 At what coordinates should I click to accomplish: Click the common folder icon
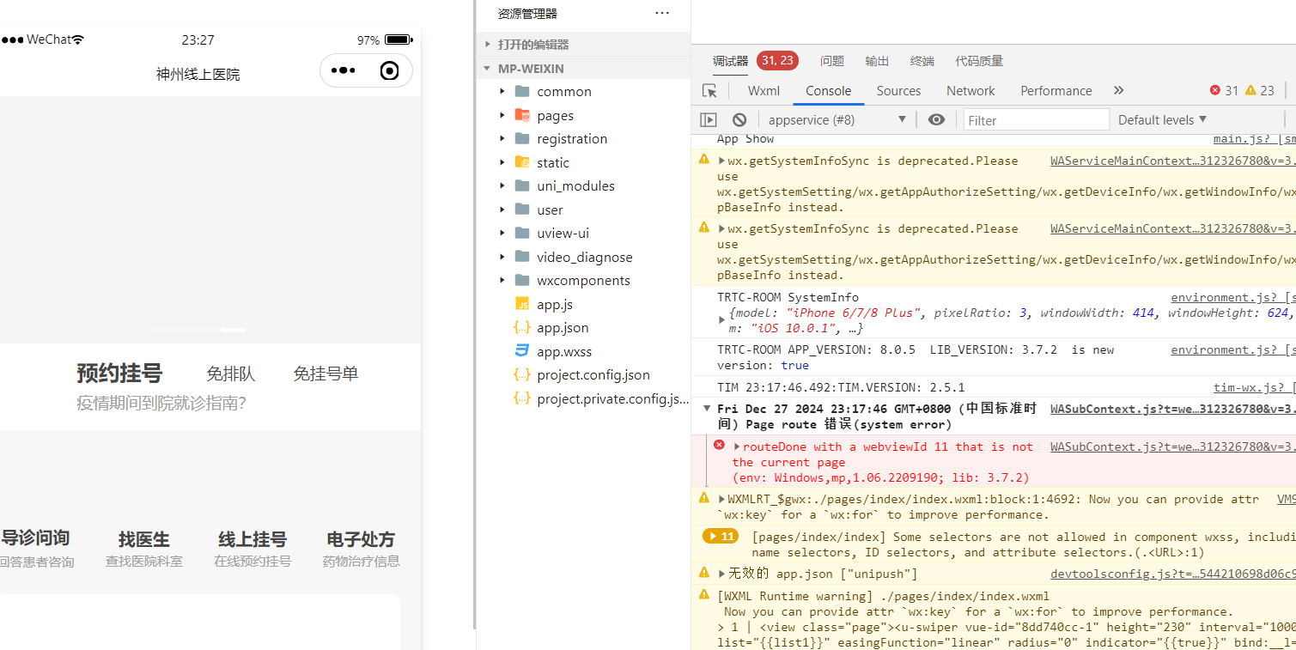522,91
